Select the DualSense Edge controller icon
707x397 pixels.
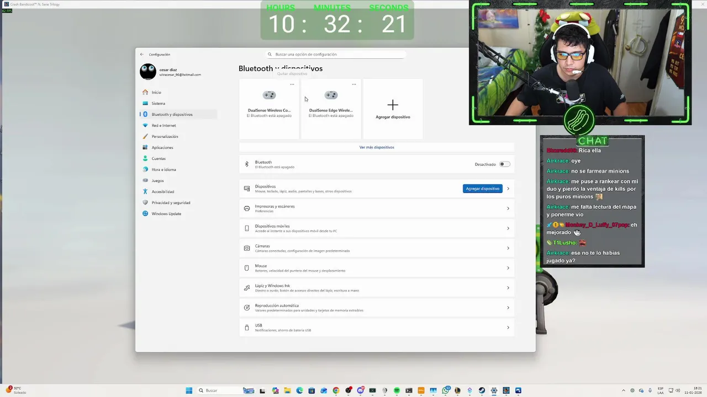tap(331, 95)
